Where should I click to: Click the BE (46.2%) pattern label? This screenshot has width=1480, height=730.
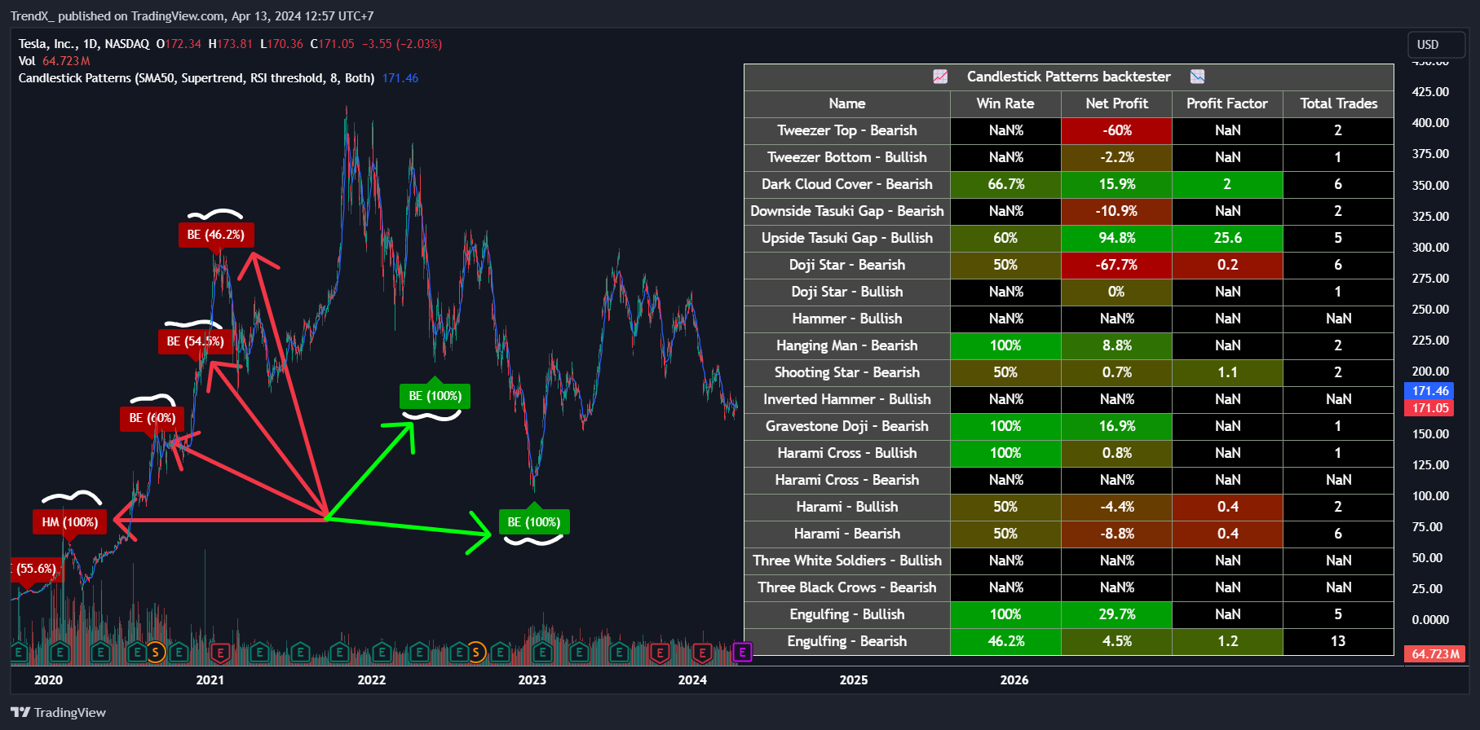tap(216, 235)
